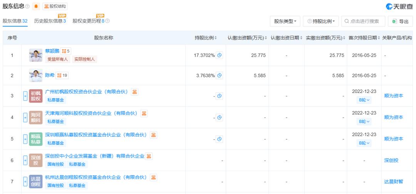Open 顺为资本 link in row 3
Screen dimensions: 416x194
coord(394,96)
